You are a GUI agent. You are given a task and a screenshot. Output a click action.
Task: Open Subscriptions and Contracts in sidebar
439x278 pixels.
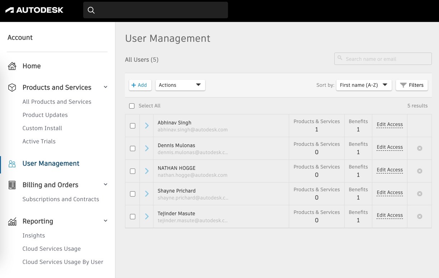(61, 199)
